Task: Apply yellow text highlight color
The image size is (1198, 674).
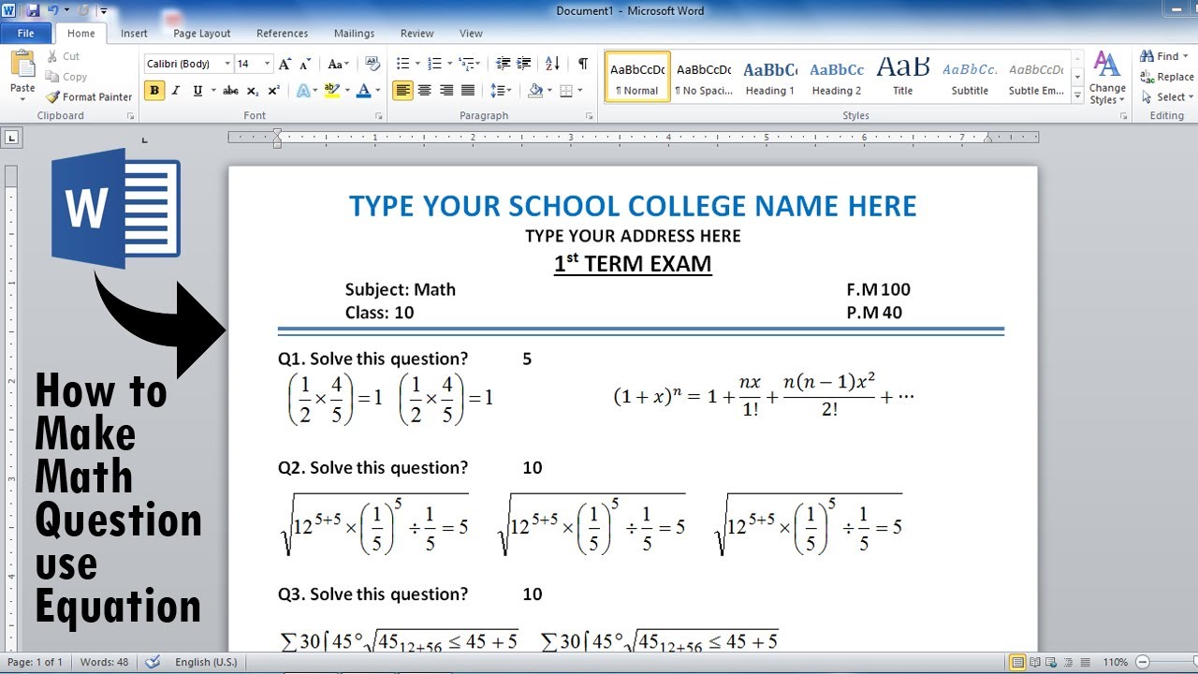Action: coord(330,91)
